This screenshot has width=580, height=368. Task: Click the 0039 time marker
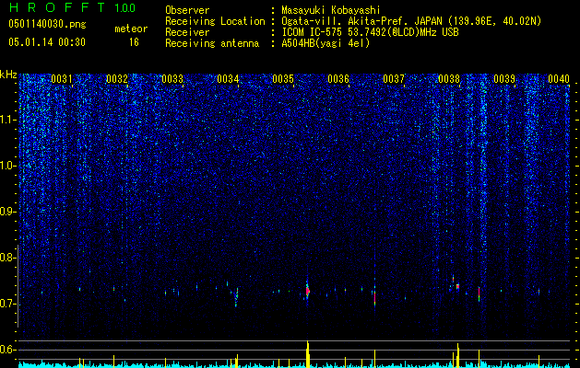coord(504,79)
